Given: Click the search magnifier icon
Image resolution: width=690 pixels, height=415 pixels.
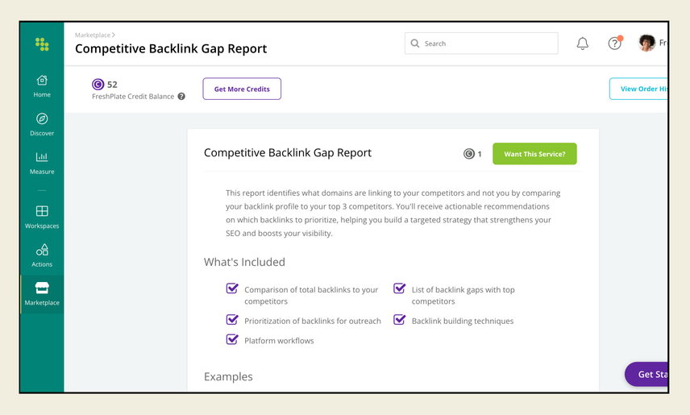Looking at the screenshot, I should 414,44.
